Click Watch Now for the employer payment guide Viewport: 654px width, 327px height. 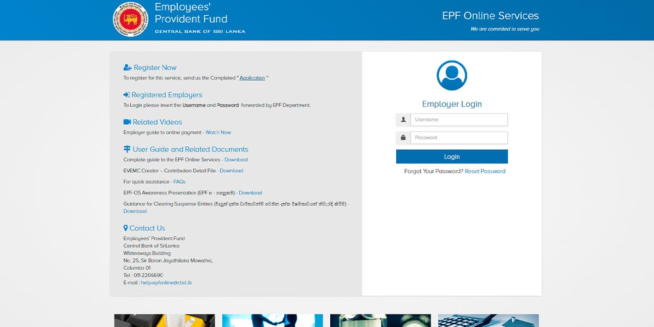pyautogui.click(x=218, y=132)
